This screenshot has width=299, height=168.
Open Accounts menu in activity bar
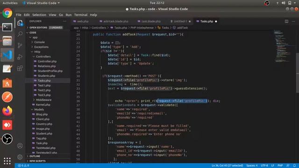pyautogui.click(x=20, y=146)
